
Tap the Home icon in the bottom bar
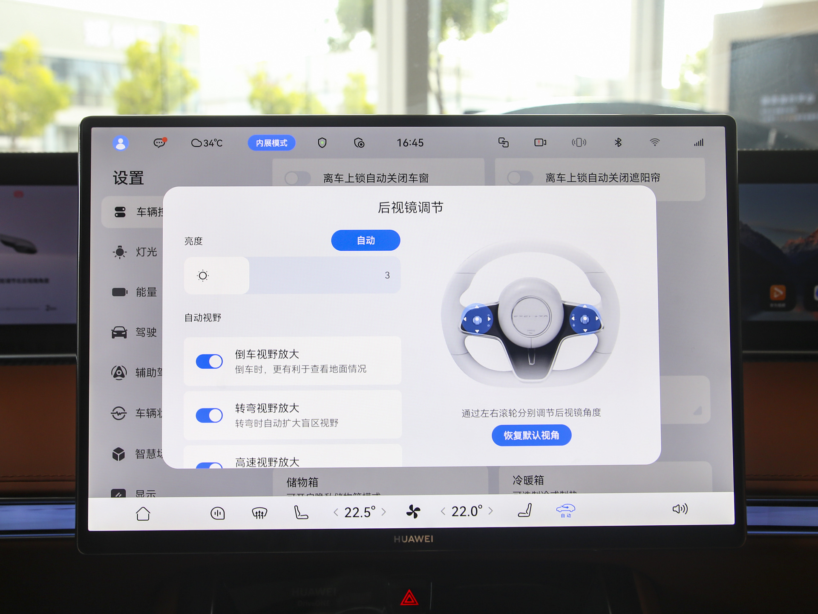(x=143, y=513)
